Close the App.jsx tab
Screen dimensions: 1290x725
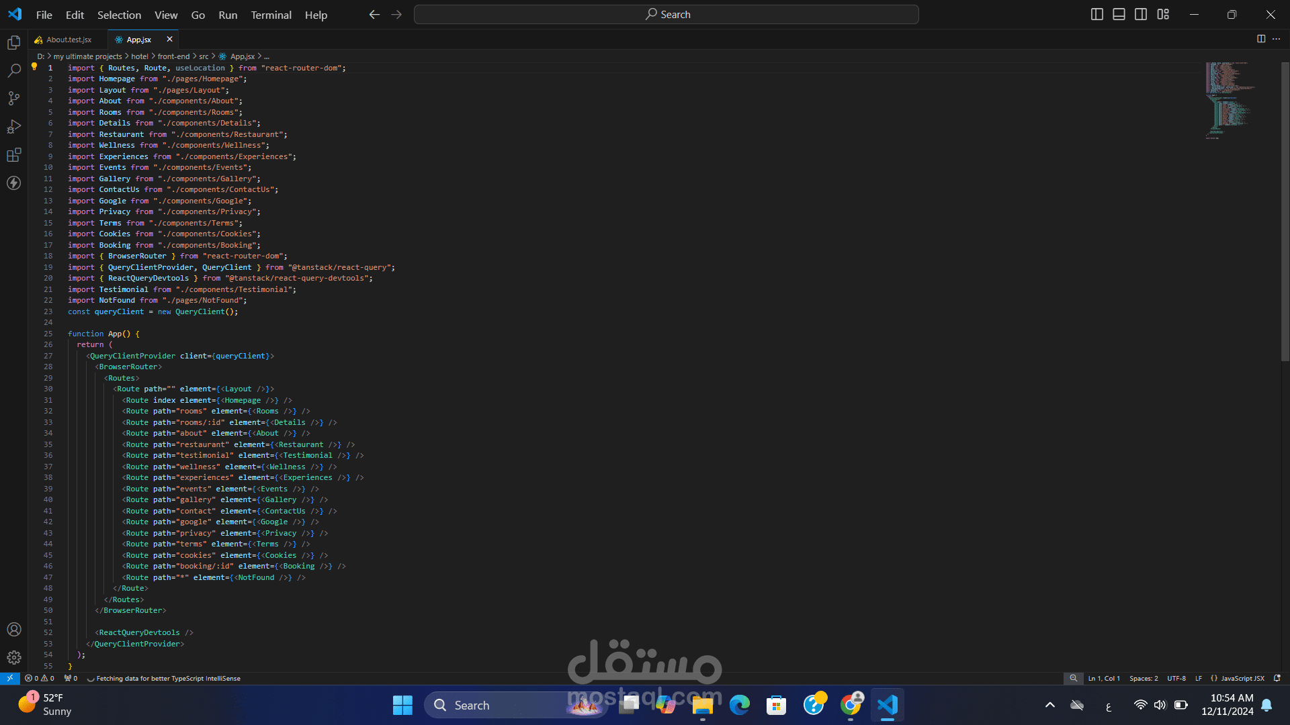point(169,40)
